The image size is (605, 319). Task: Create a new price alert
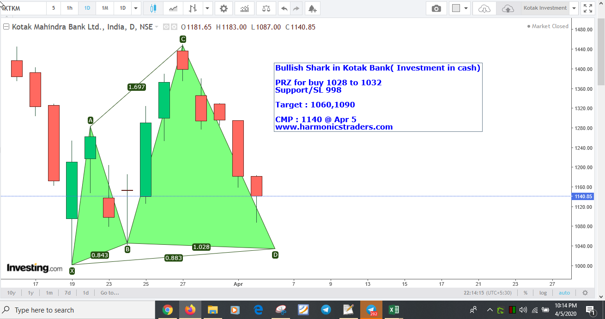click(x=313, y=8)
